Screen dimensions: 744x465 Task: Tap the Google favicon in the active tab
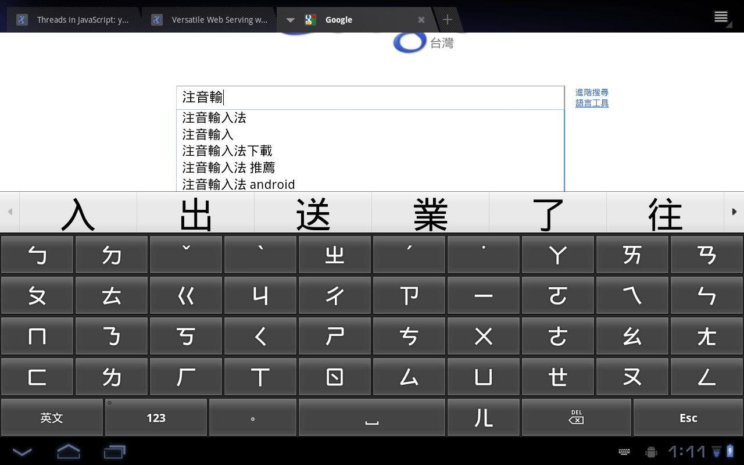pos(310,19)
